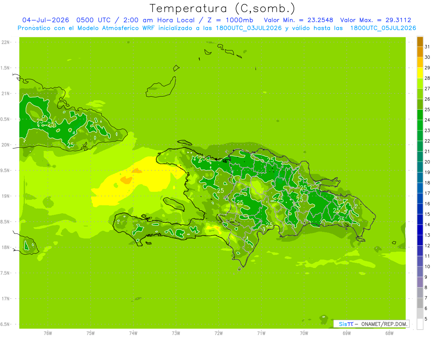Select the teal 20 degree legend swatch

coord(420,157)
